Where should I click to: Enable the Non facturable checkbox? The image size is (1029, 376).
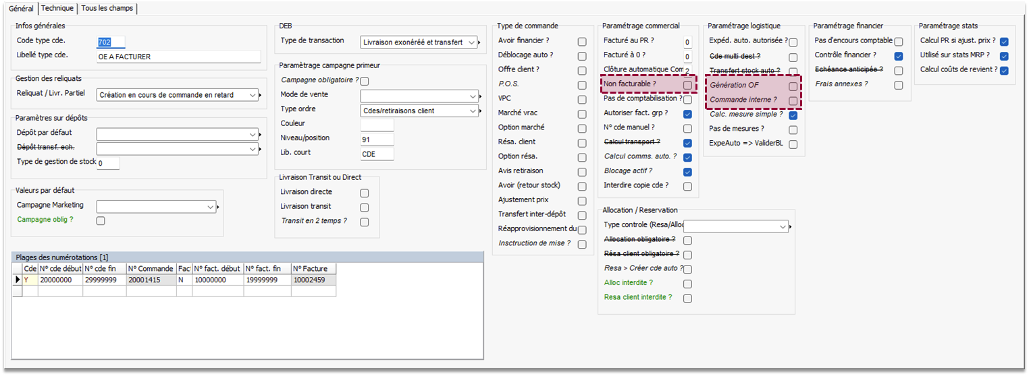click(x=687, y=85)
